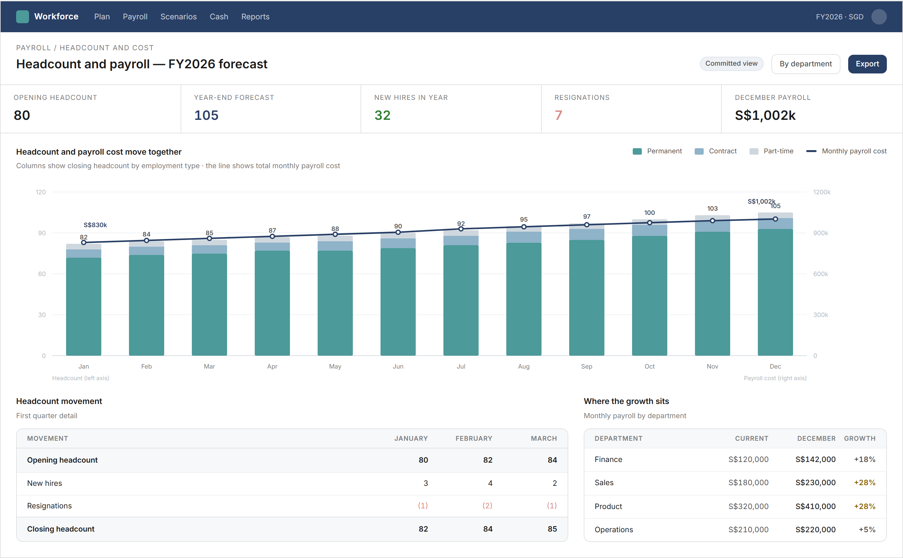
Task: Toggle the Monthly payroll cost legend line
Action: (811, 151)
